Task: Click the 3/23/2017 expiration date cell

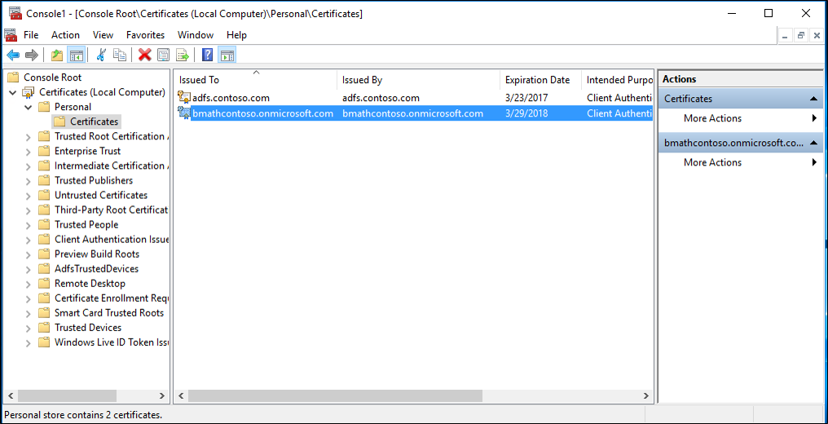Action: click(526, 98)
